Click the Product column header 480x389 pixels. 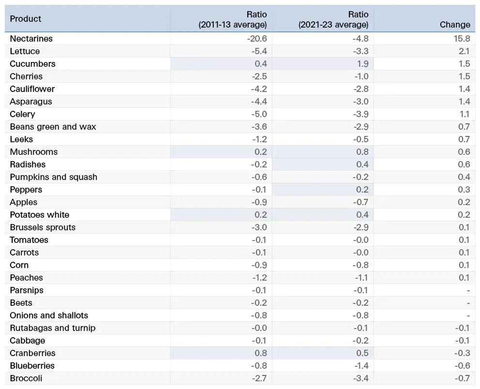click(26, 19)
